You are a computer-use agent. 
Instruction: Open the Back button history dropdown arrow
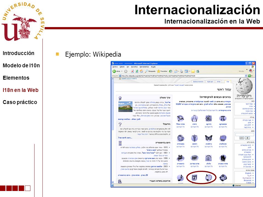click(122, 71)
